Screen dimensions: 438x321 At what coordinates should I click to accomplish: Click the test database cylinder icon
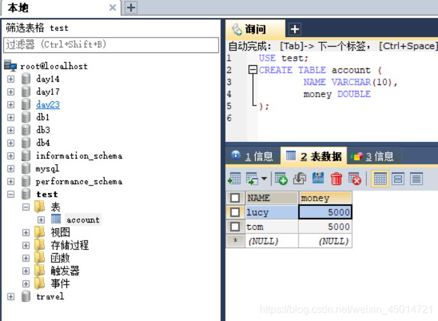coord(26,194)
